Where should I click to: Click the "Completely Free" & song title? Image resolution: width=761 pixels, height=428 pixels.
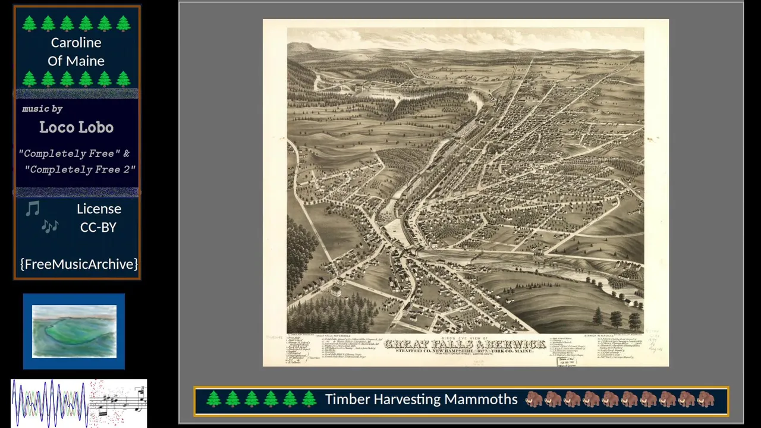tap(74, 153)
